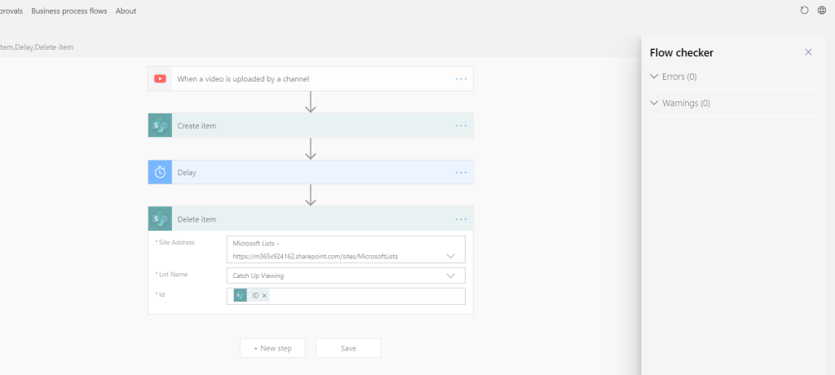Image resolution: width=835 pixels, height=375 pixels.
Task: Open the About menu item
Action: [126, 11]
